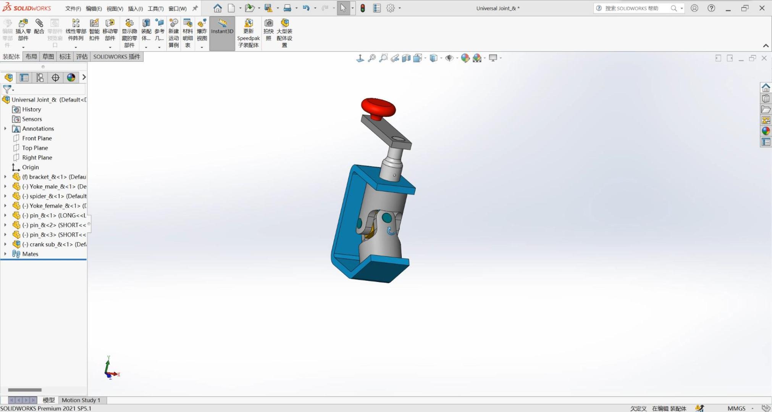Viewport: 772px width, 412px height.
Task: Open DisplayManager tab in feature panel
Action: click(71, 77)
